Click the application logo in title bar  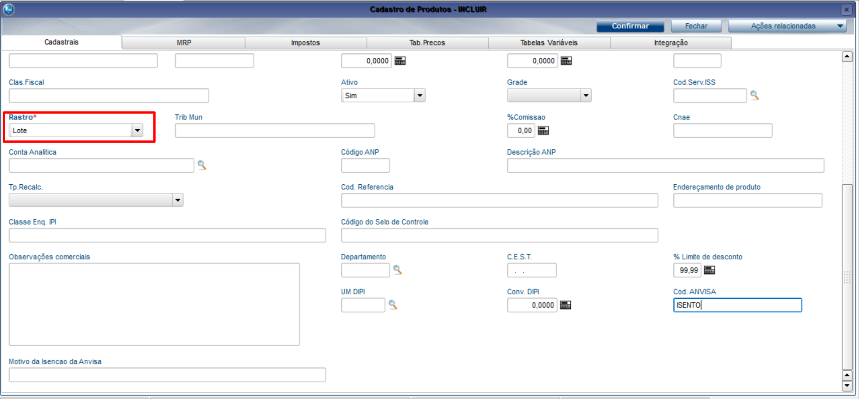(9, 9)
